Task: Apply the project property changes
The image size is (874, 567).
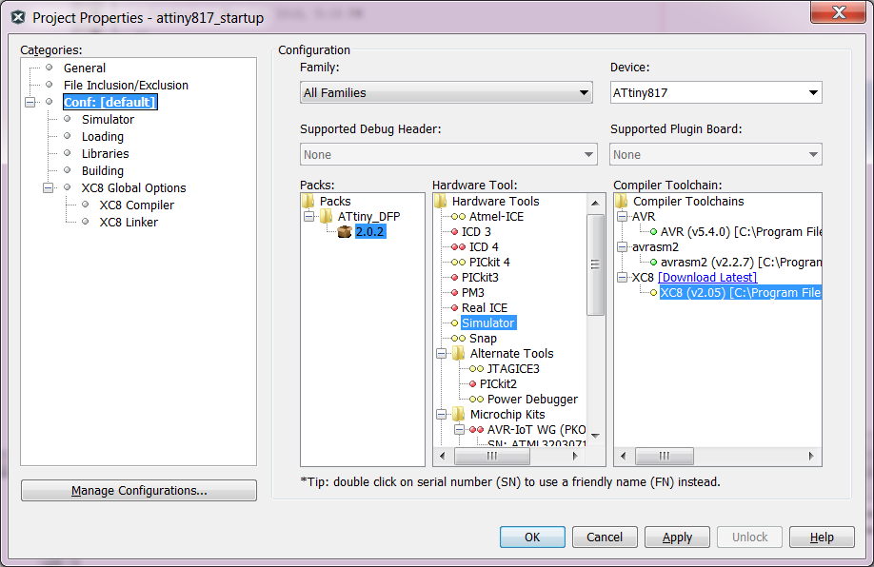Action: point(677,537)
